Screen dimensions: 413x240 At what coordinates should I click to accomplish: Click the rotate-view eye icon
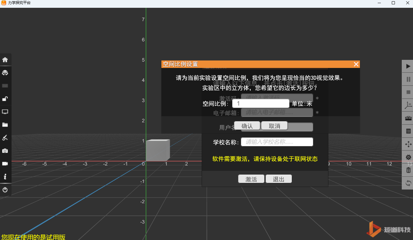pyautogui.click(x=5, y=73)
